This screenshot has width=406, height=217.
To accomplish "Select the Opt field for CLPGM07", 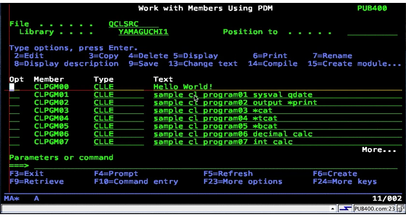I will coord(14,142).
